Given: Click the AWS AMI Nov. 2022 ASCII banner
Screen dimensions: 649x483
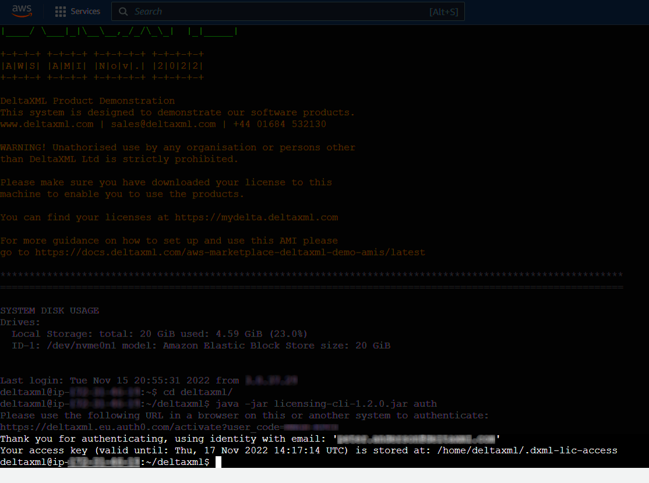Looking at the screenshot, I should click(x=102, y=66).
